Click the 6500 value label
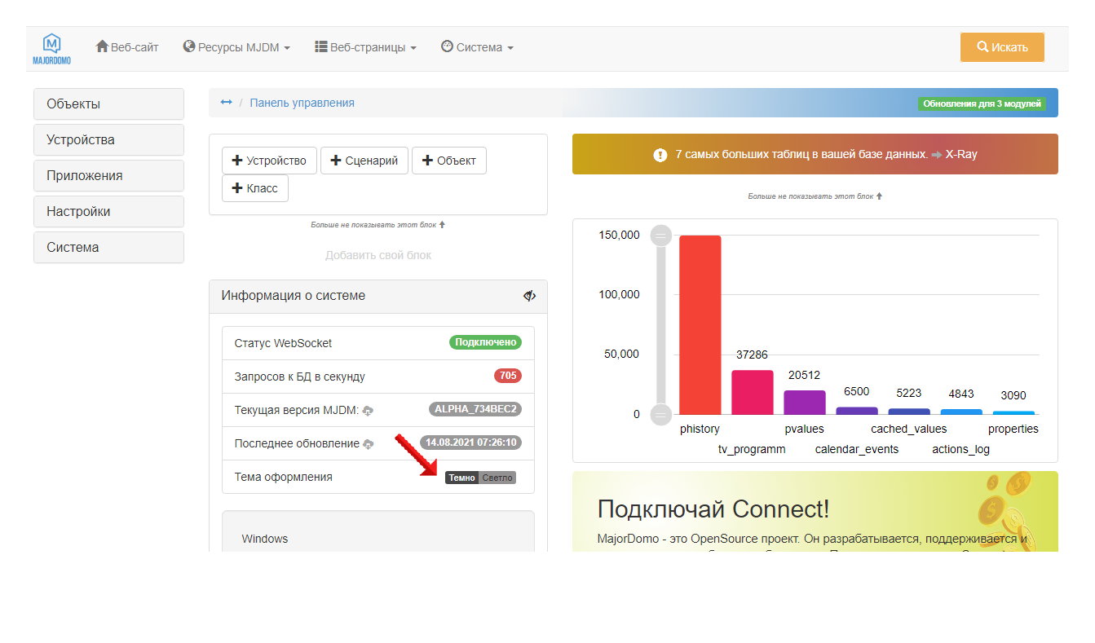This screenshot has width=1095, height=643. [x=857, y=392]
